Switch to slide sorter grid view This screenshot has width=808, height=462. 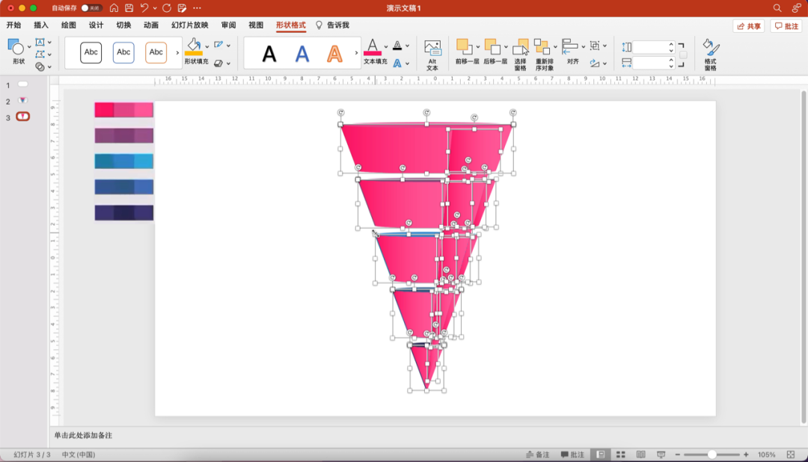coord(620,455)
